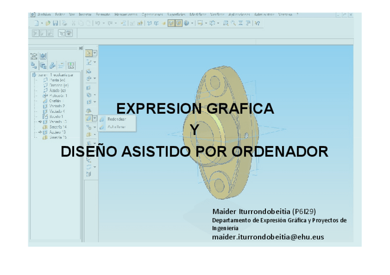Click the Paste clipboard icon
The image size is (390, 275).
click(x=88, y=23)
